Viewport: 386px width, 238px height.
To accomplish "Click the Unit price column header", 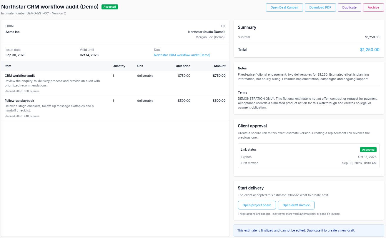I will click(183, 66).
